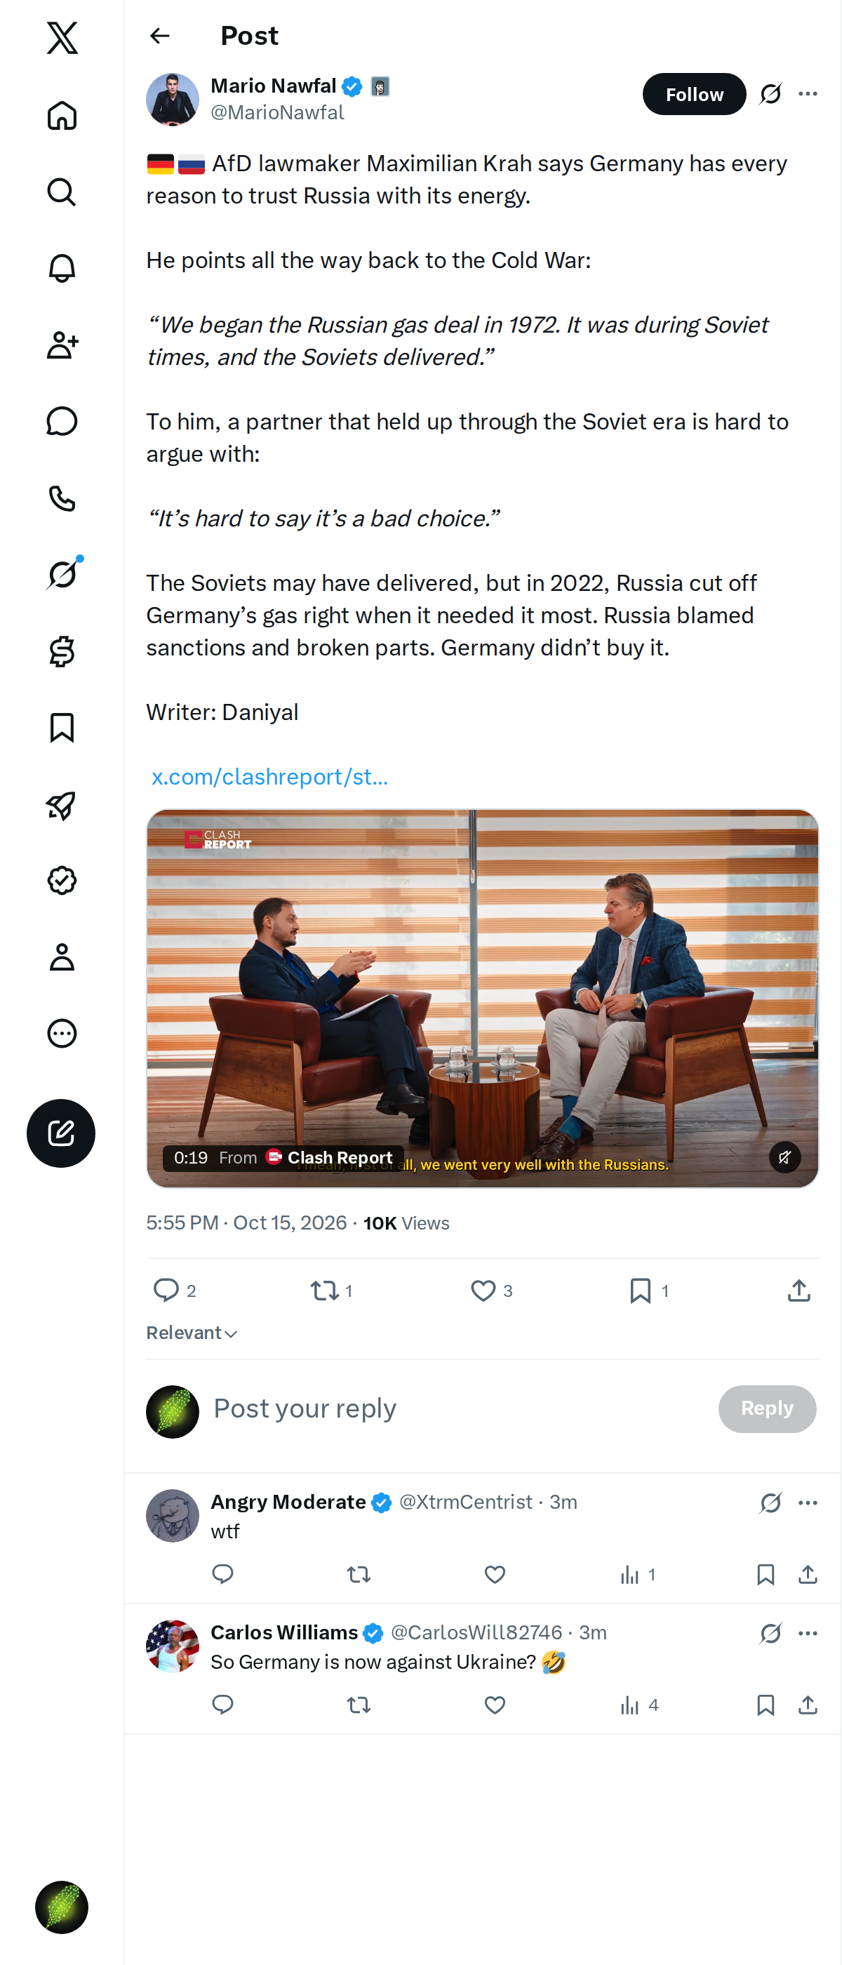Follow Mario Nawfal
The width and height of the screenshot is (842, 1965).
point(694,94)
